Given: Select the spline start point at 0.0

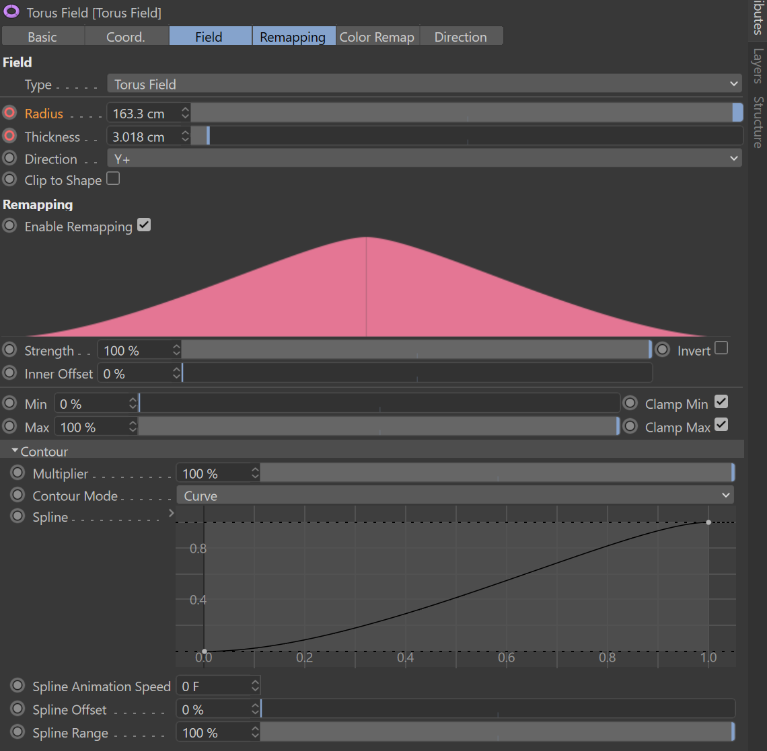Looking at the screenshot, I should [205, 651].
